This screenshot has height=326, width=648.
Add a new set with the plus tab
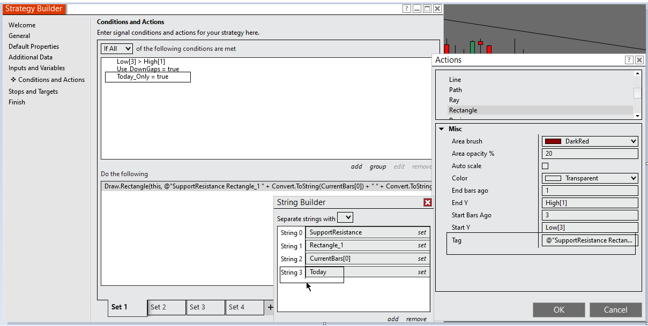270,307
